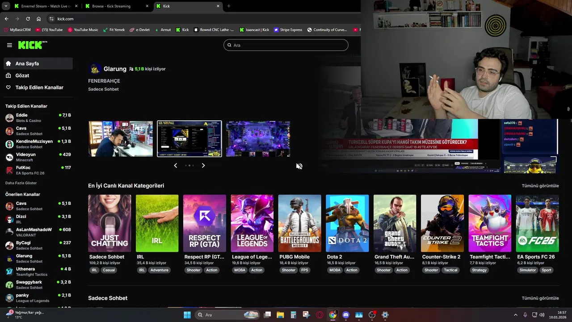The image size is (572, 322).
Task: Open KendineMuzisyen channel in followed list
Action: coord(38,144)
